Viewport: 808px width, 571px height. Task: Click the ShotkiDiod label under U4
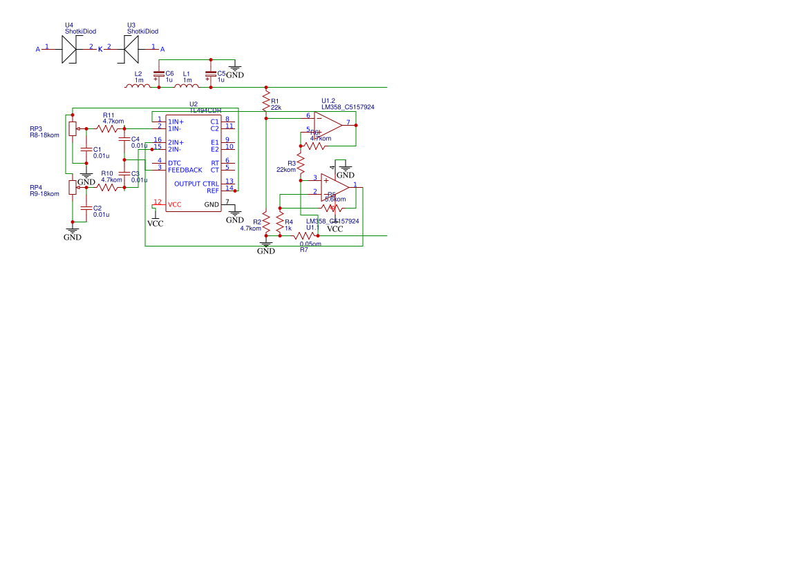coord(80,31)
